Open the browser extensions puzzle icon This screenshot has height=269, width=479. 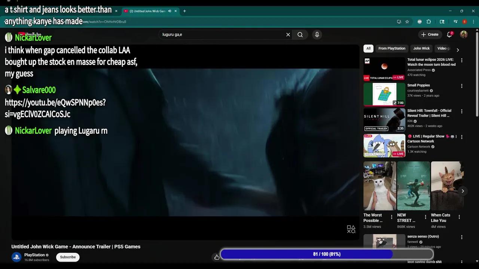[x=429, y=22]
